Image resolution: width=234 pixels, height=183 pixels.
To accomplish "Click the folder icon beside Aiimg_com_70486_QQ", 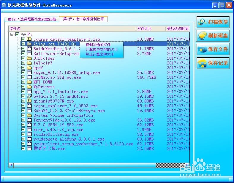I will click(x=29, y=44).
